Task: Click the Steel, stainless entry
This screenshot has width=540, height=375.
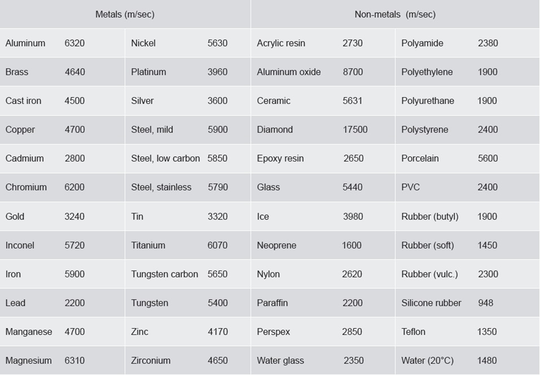Action: [161, 187]
